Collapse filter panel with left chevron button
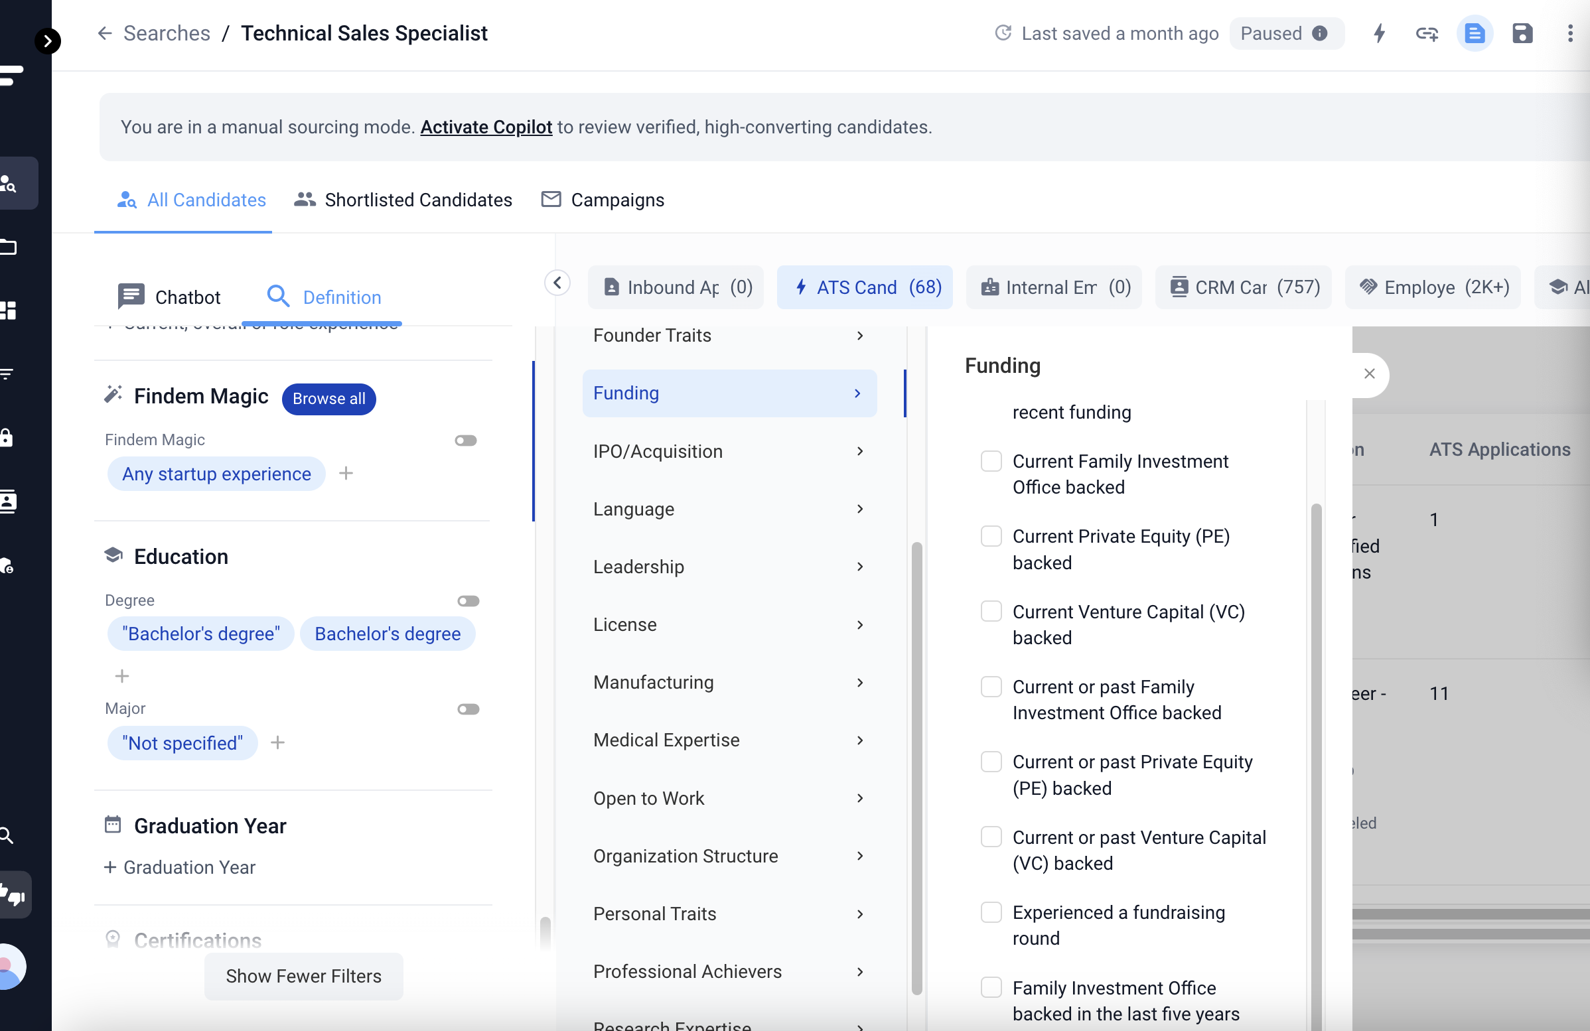The image size is (1590, 1031). (557, 283)
